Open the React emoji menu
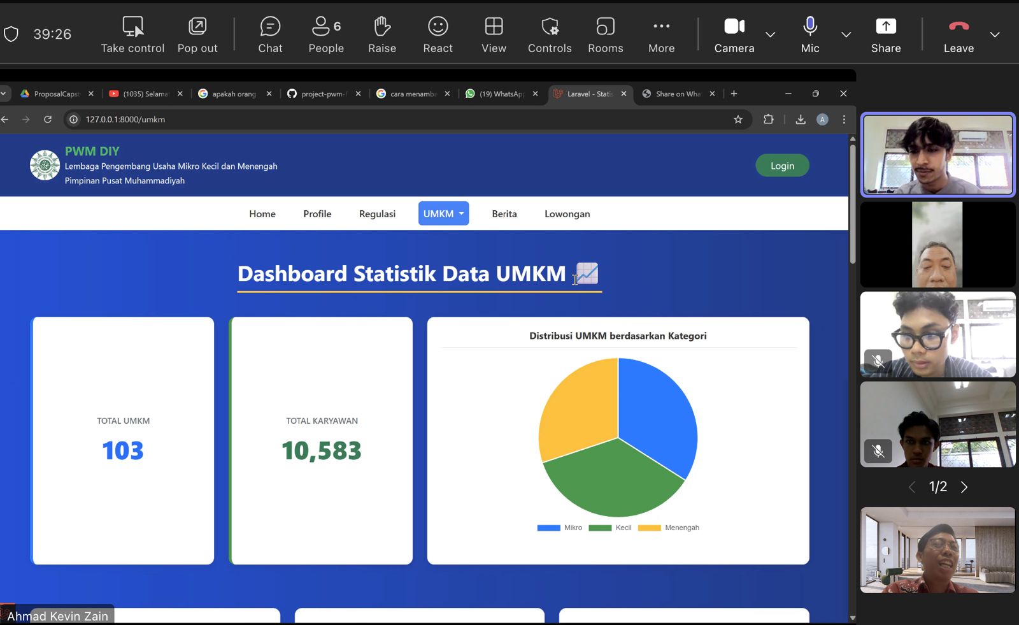 coord(438,34)
